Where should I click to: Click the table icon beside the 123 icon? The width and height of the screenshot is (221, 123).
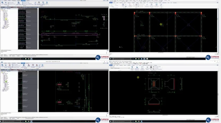(151, 67)
